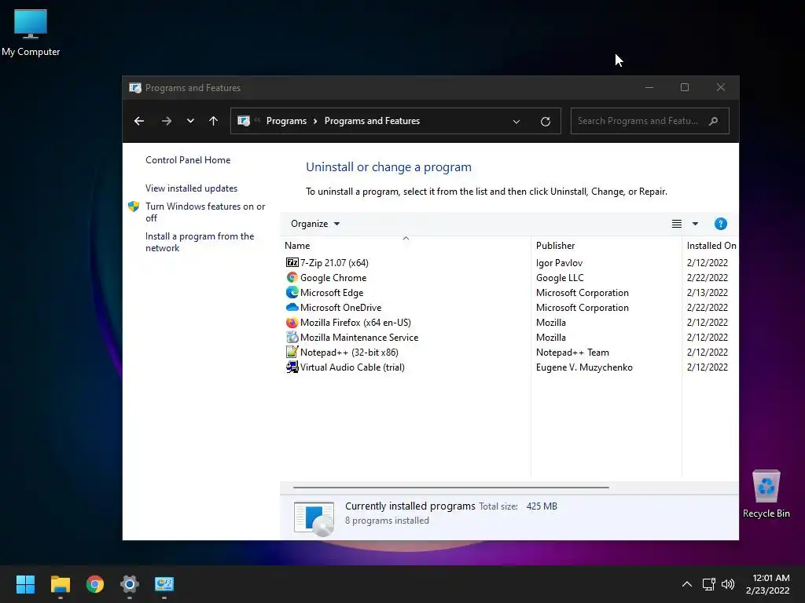Click the 2/13/2022 install date
The width and height of the screenshot is (805, 603).
[x=708, y=292]
